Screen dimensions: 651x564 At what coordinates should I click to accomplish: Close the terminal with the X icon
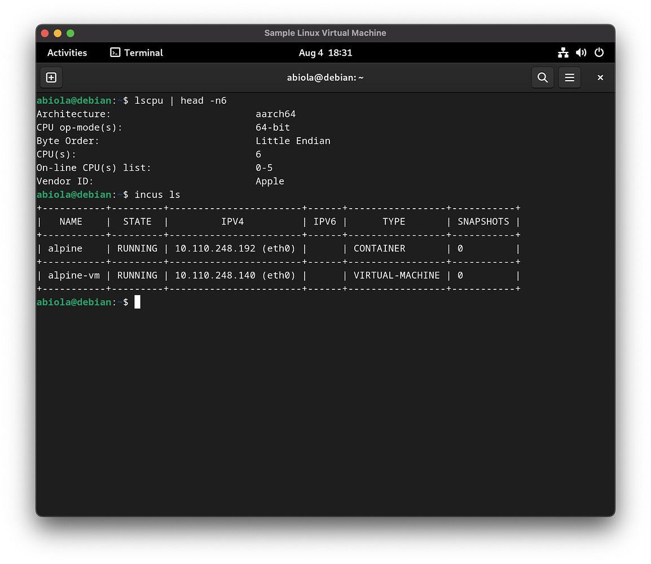pos(600,78)
